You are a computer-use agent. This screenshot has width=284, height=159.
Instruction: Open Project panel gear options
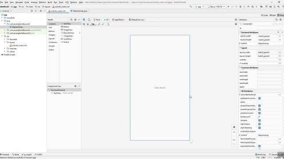(41, 11)
